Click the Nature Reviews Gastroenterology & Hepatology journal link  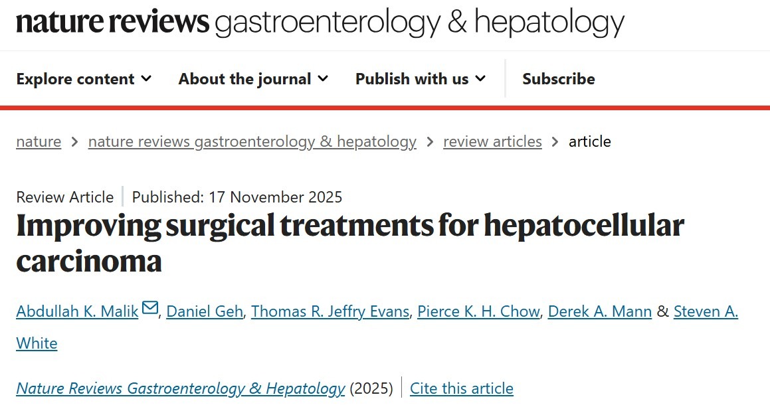[x=180, y=388]
